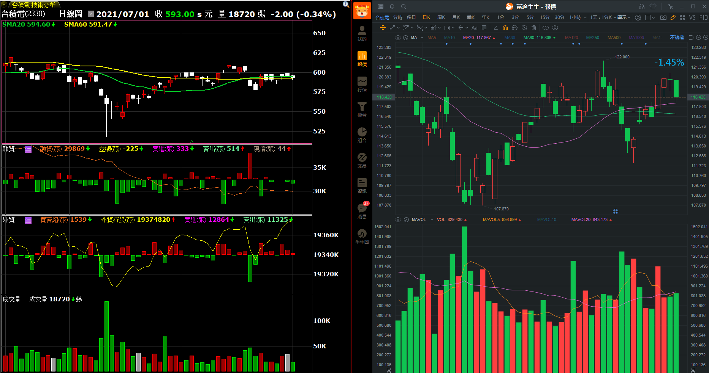
Task: Open the 交易 trade section in sidebar
Action: (x=362, y=160)
